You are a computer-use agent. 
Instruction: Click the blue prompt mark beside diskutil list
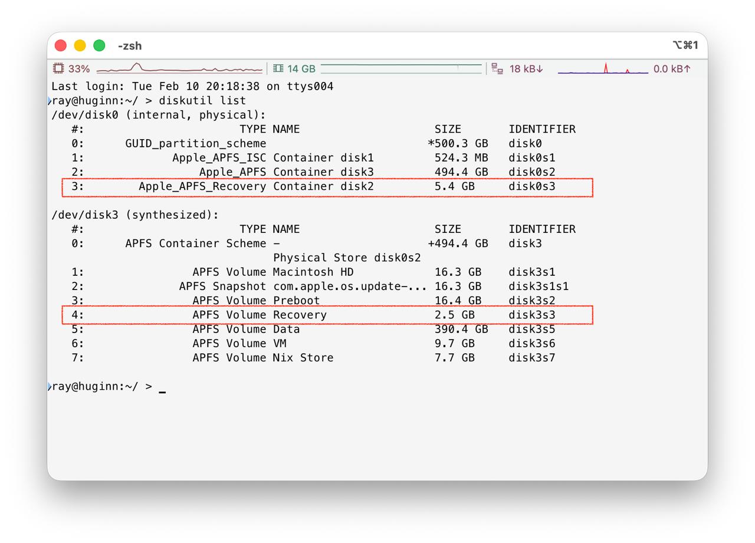pyautogui.click(x=50, y=101)
